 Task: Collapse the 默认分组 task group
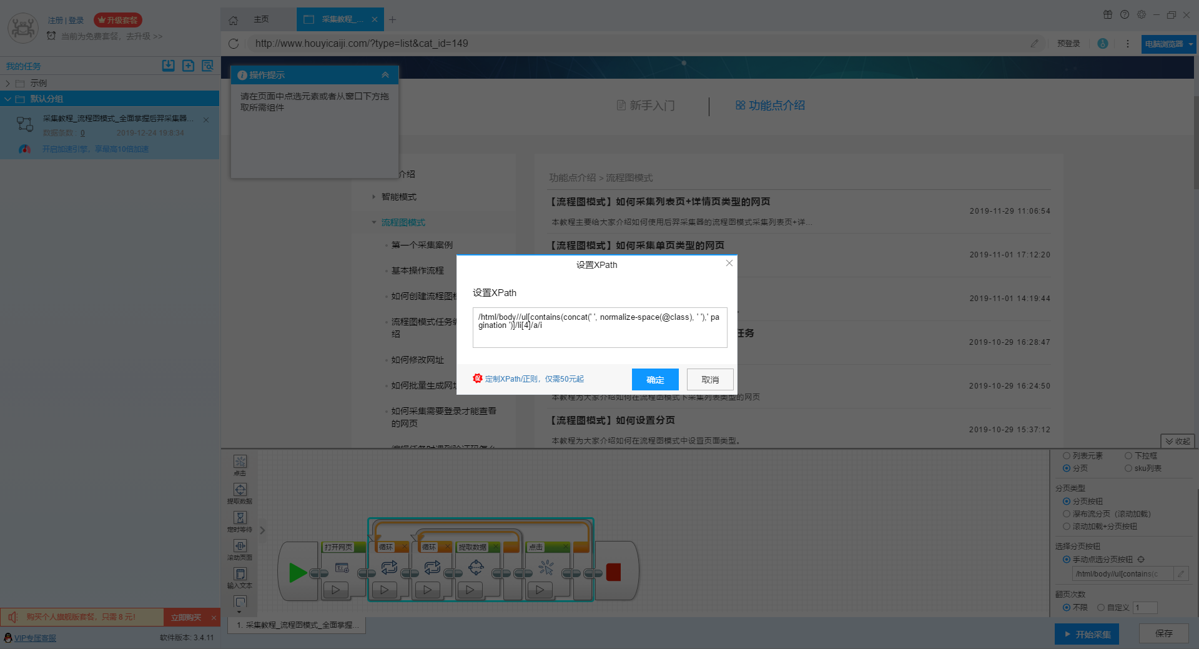(x=7, y=99)
